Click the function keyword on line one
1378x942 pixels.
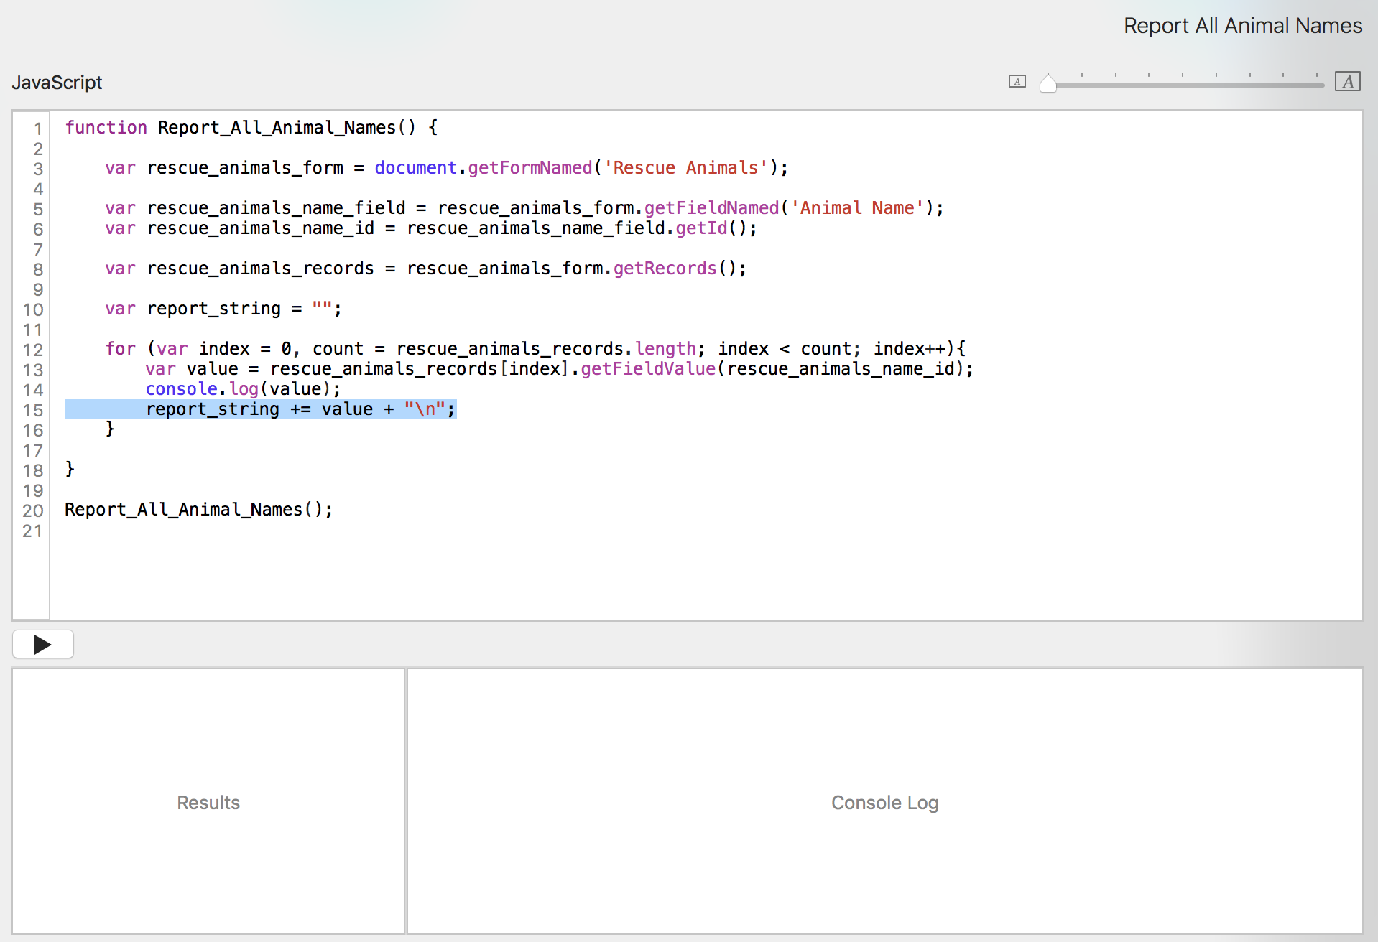click(x=106, y=128)
